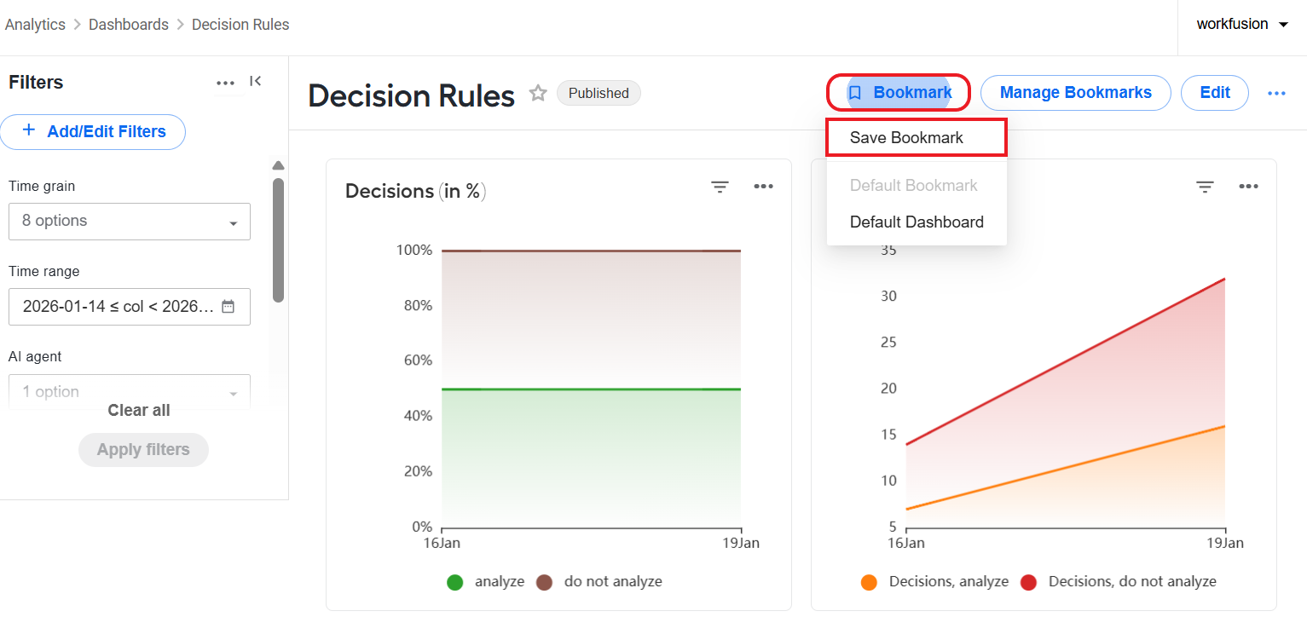Collapse the Filters panel with arrow icon
The width and height of the screenshot is (1307, 617).
tap(256, 81)
